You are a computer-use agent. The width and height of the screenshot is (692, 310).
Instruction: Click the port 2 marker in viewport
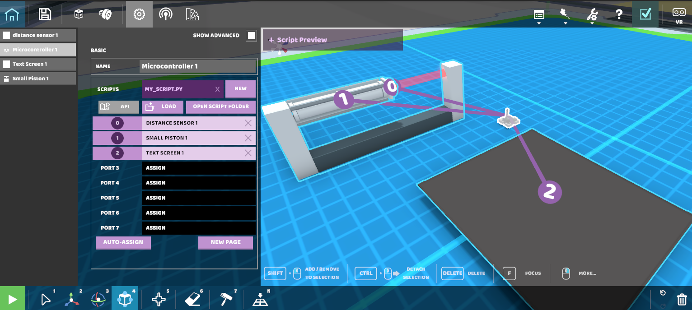pos(550,192)
